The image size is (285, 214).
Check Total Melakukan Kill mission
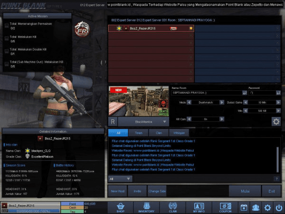(x=7, y=38)
